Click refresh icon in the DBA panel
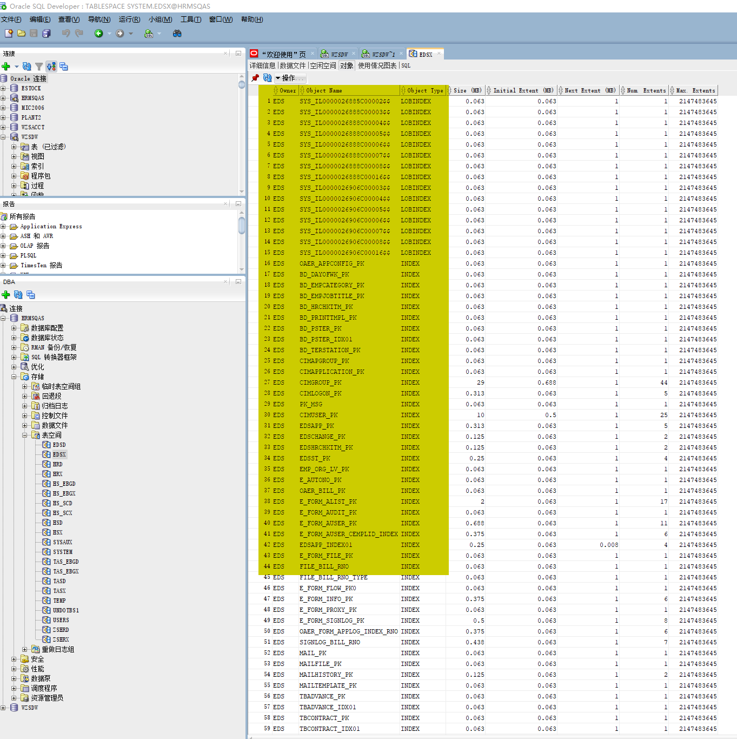This screenshot has height=739, width=737. point(18,295)
